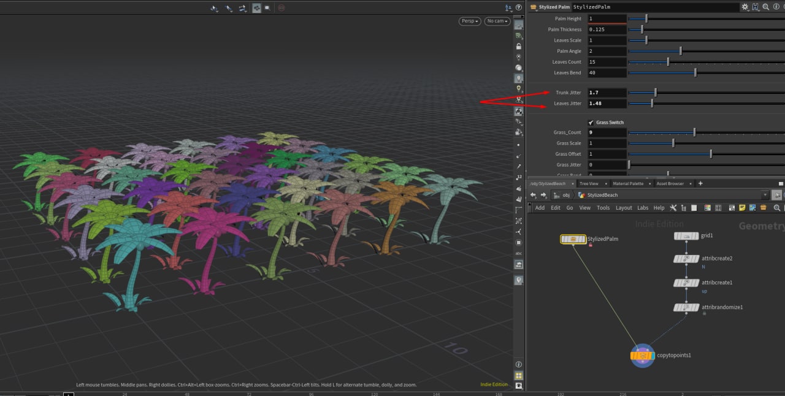This screenshot has width=785, height=396.
Task: Expand the StylizedBeach network path dropdown
Action: (765, 195)
